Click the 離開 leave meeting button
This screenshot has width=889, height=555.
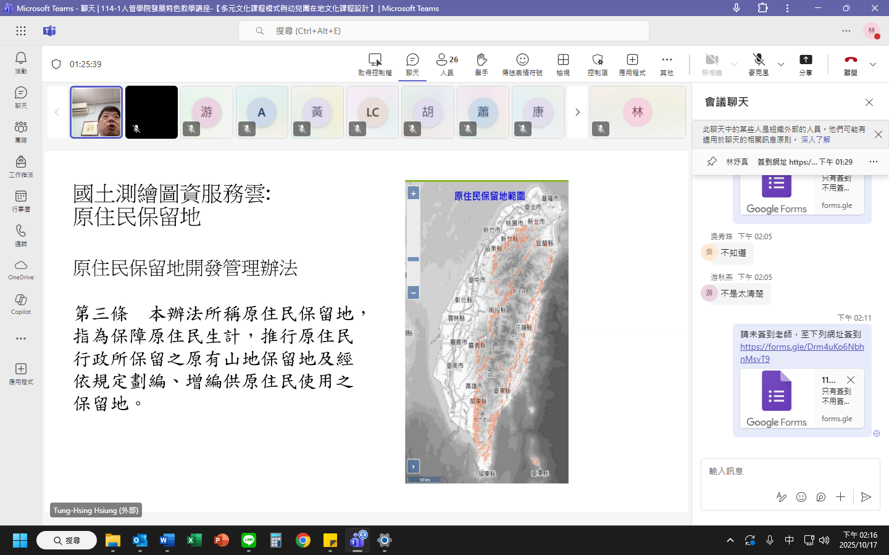[x=851, y=64]
